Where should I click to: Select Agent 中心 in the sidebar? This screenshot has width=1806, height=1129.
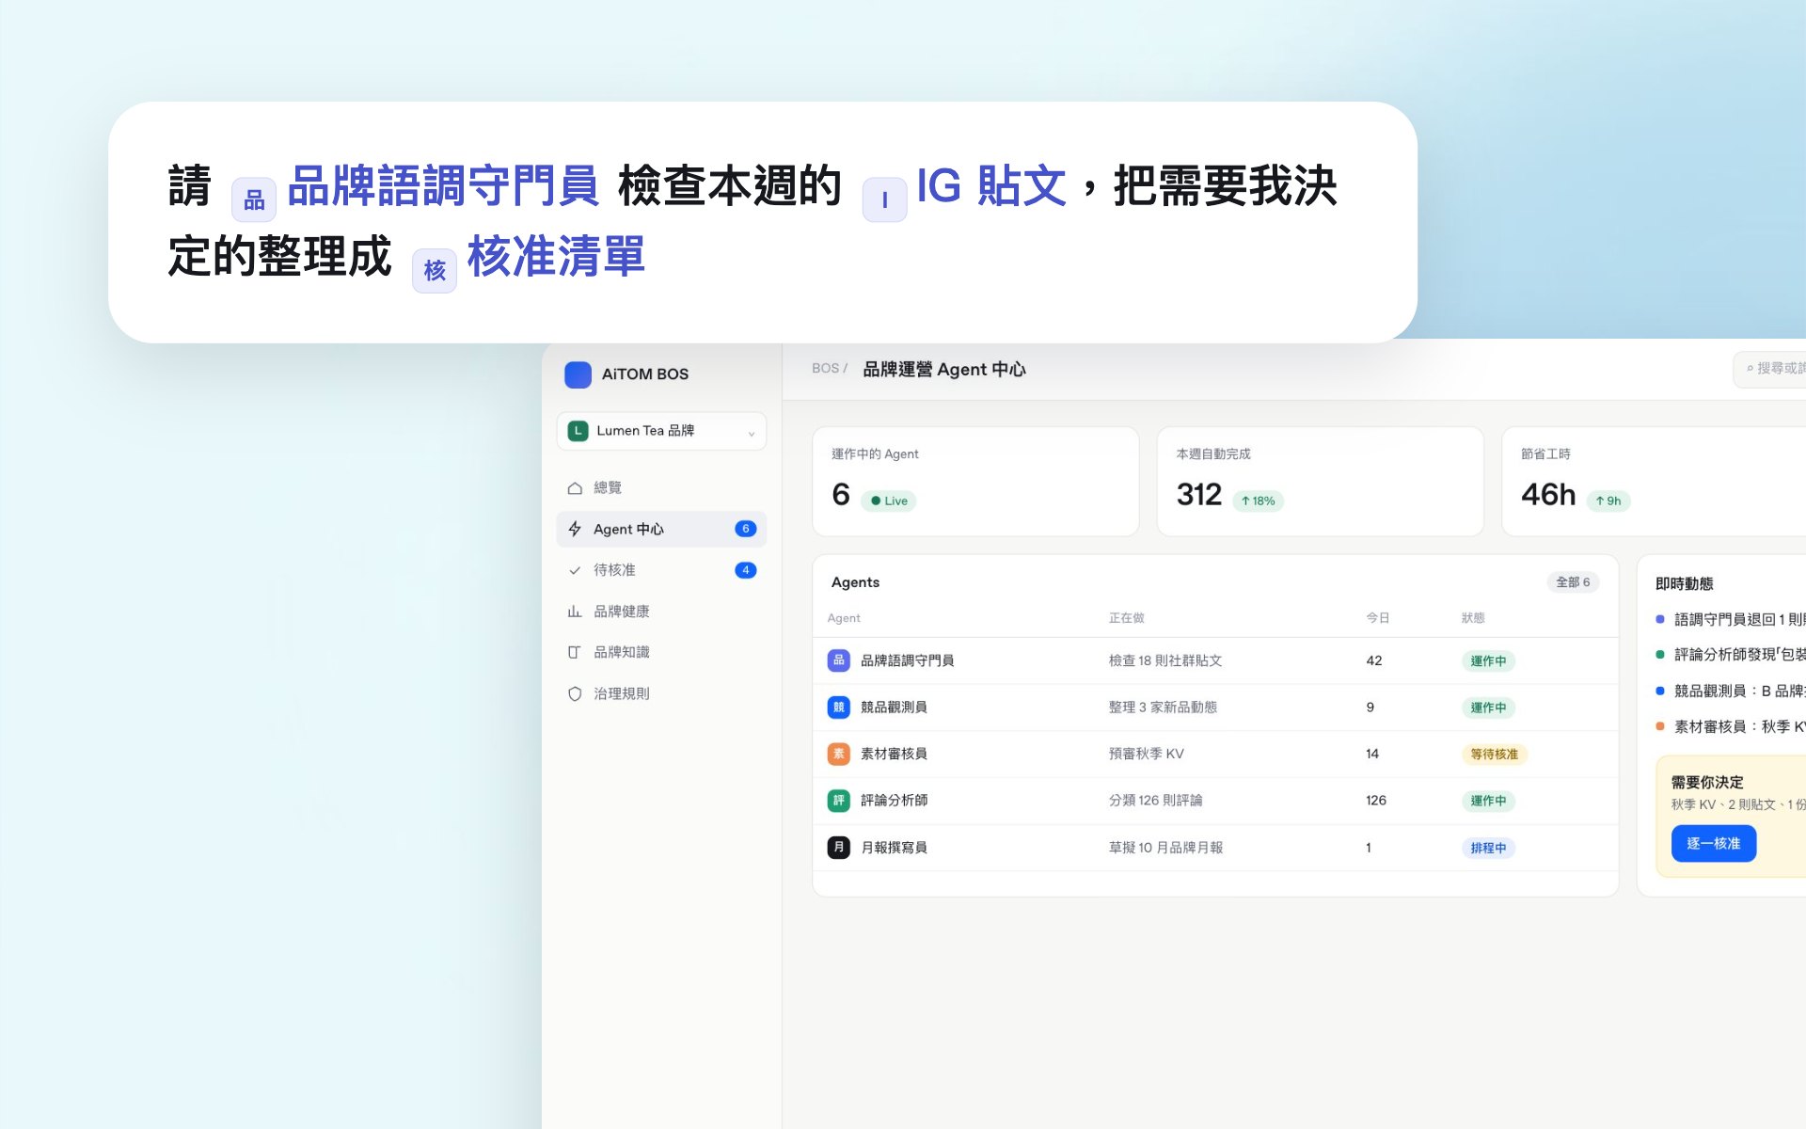click(661, 529)
